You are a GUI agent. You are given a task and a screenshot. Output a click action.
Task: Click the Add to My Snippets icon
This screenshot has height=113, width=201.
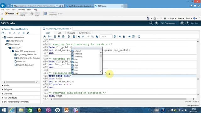(63, 37)
